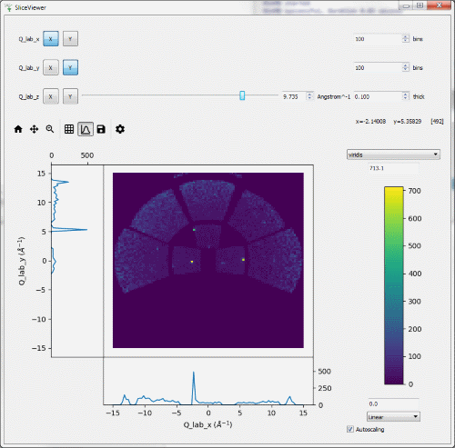Click Q_lab_z slice value spinner arrows
455x448 pixels.
point(309,96)
